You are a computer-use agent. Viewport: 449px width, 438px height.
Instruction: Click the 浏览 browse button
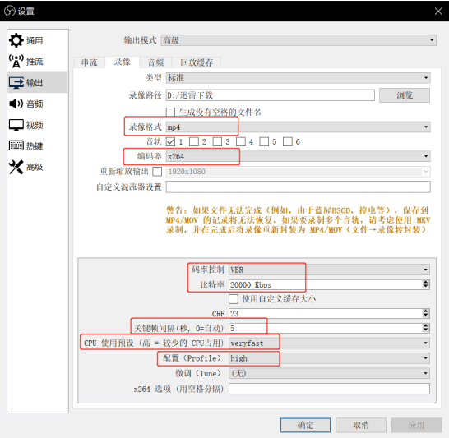405,95
